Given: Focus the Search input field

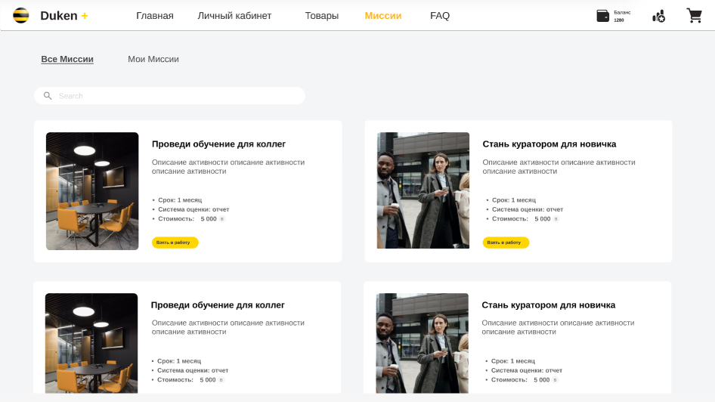Looking at the screenshot, I should click(x=178, y=96).
